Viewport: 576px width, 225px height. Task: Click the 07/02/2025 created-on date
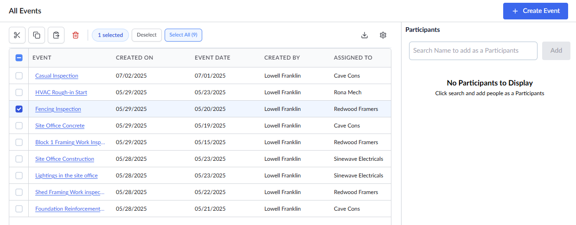[131, 76]
